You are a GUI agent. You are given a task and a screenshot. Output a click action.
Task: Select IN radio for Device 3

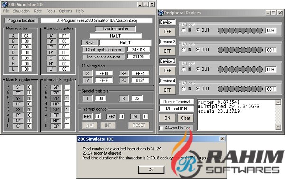pos(184,69)
